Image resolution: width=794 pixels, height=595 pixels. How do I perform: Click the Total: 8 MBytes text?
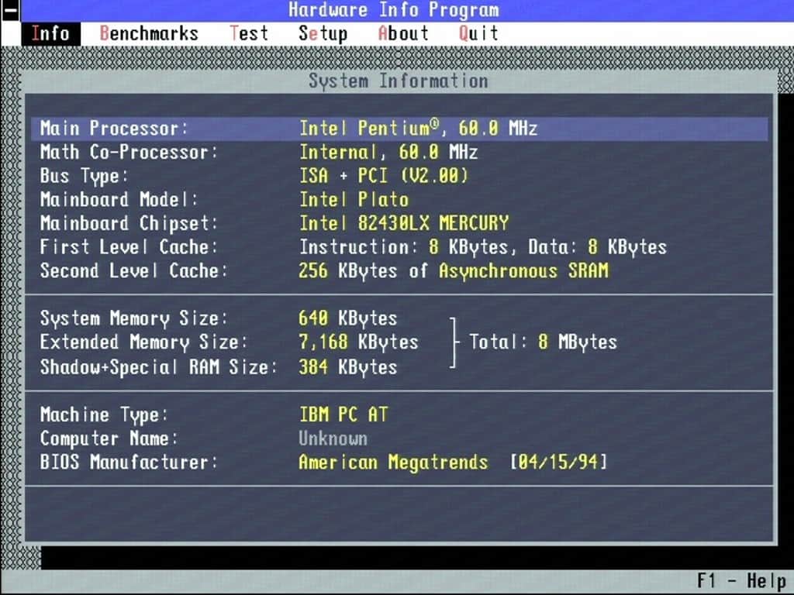click(x=543, y=342)
